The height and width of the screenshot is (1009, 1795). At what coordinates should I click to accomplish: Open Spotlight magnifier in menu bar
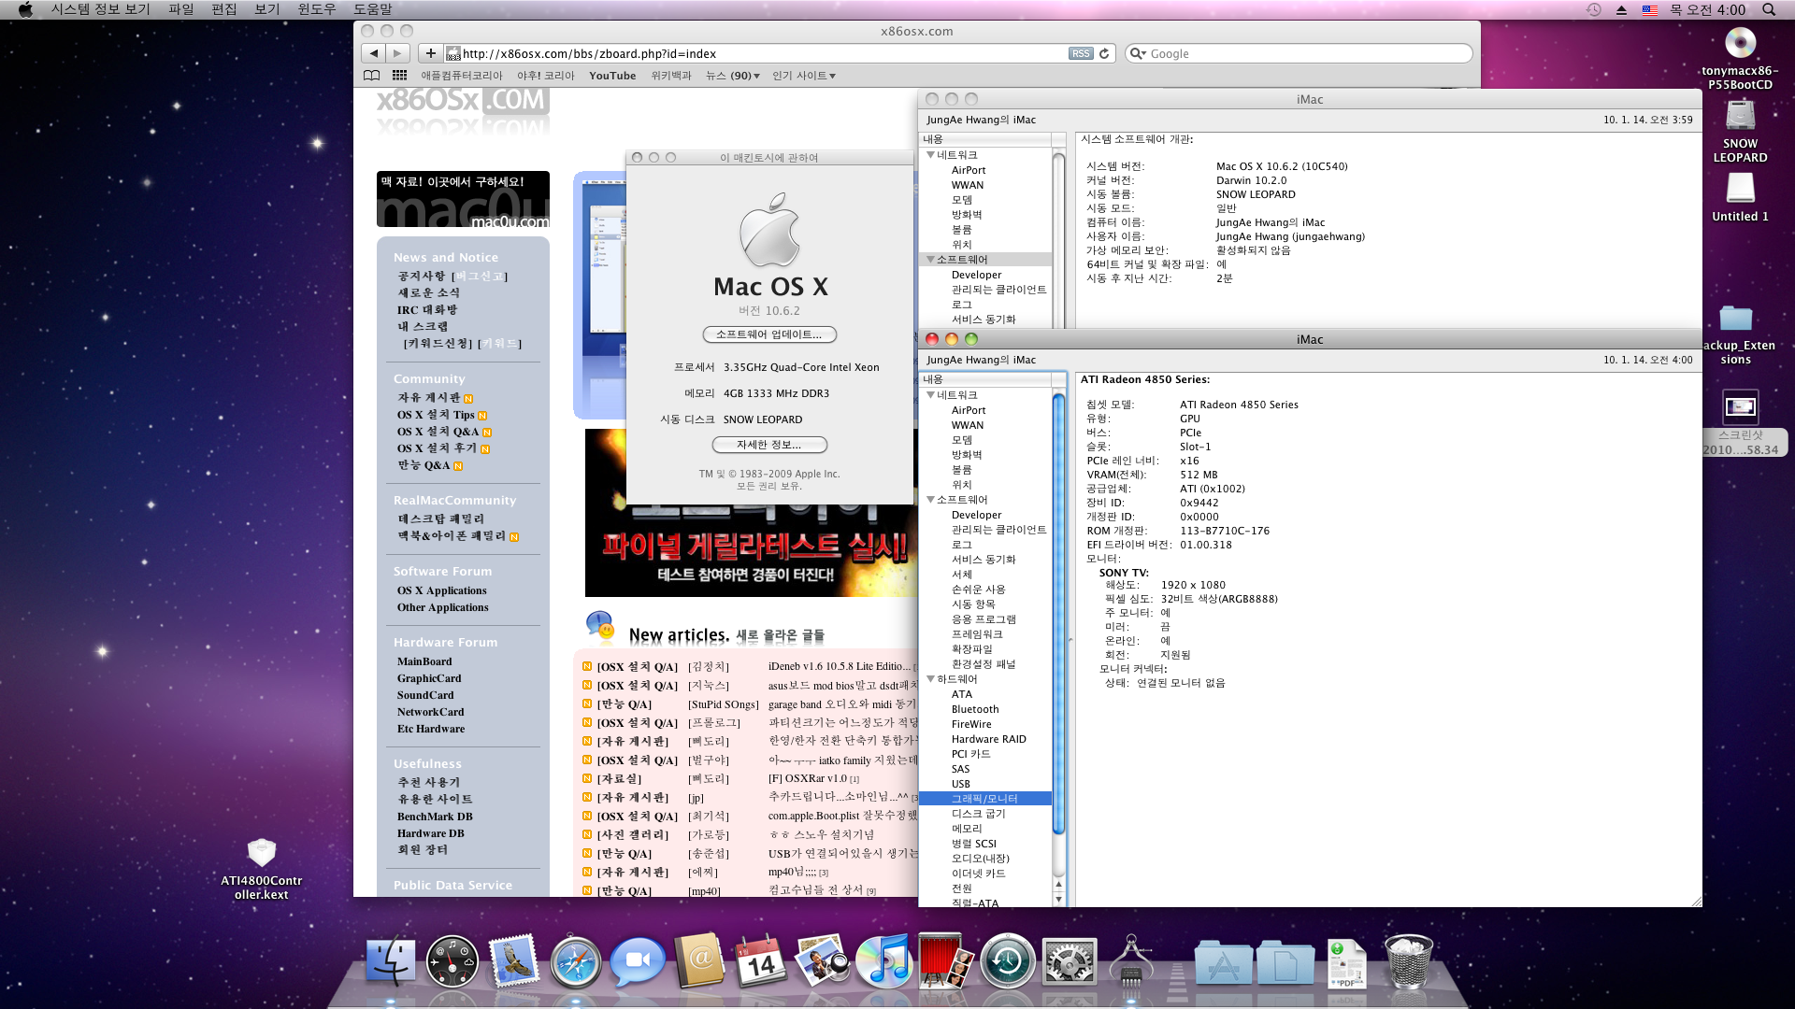pos(1768,9)
